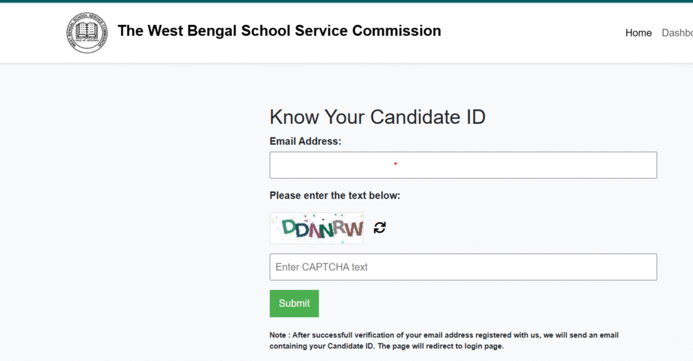The image size is (693, 361).
Task: Click the site title 'The West Bengal School Service Commission'
Action: point(280,30)
